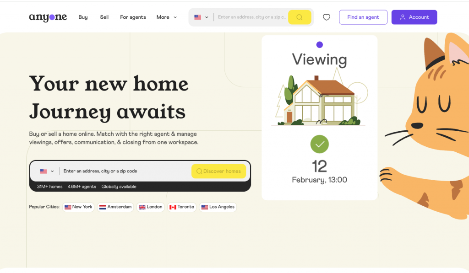Viewport: 469px width, 273px height.
Task: Expand the More menu
Action: [x=167, y=17]
